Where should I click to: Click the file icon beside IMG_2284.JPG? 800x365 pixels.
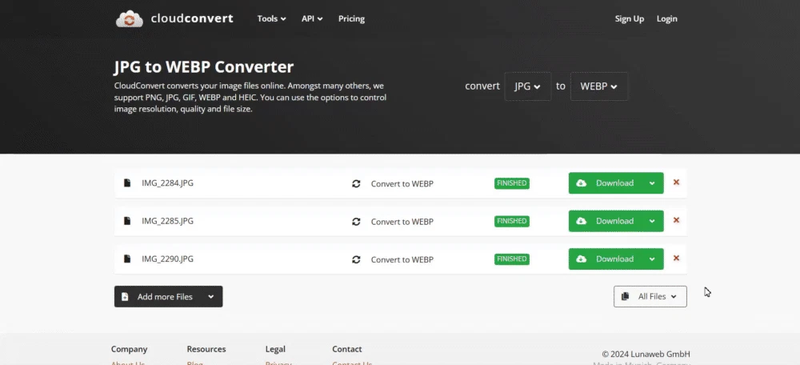(x=127, y=182)
